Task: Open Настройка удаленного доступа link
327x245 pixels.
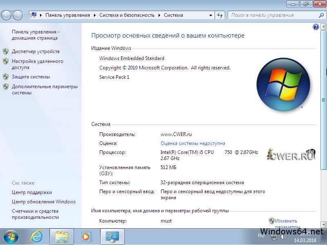Action: coord(38,65)
